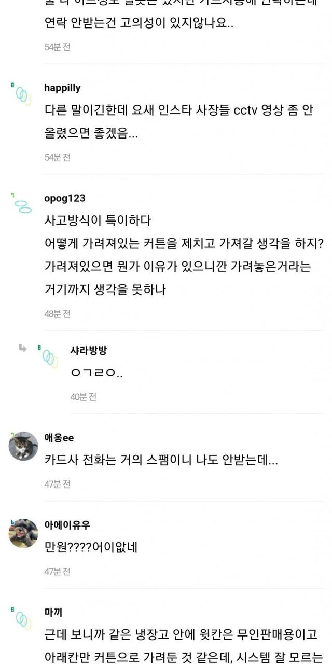Click opog123's default avatar icon
The width and height of the screenshot is (332, 664).
coord(22,204)
